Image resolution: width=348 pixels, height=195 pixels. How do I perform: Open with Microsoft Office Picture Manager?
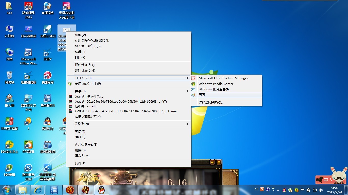[x=226, y=78]
